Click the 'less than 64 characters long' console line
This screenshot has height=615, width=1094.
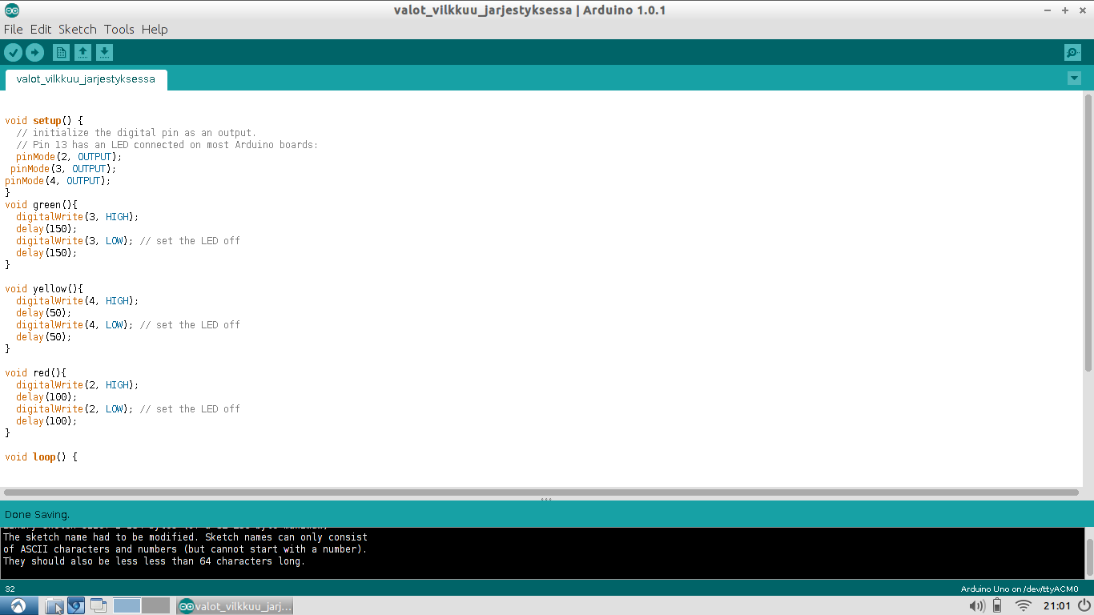[154, 561]
